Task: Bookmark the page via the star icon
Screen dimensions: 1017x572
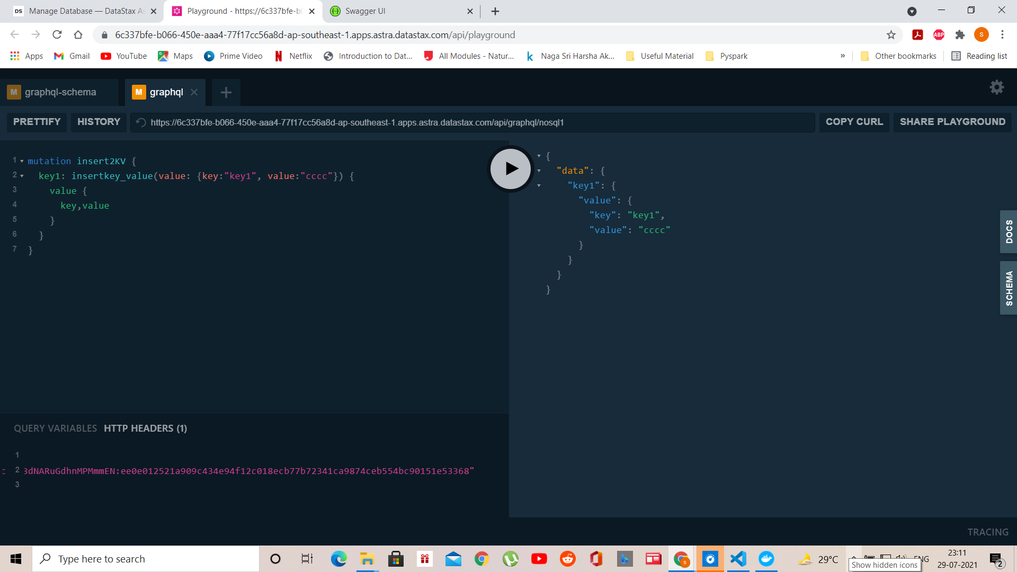Action: click(891, 34)
